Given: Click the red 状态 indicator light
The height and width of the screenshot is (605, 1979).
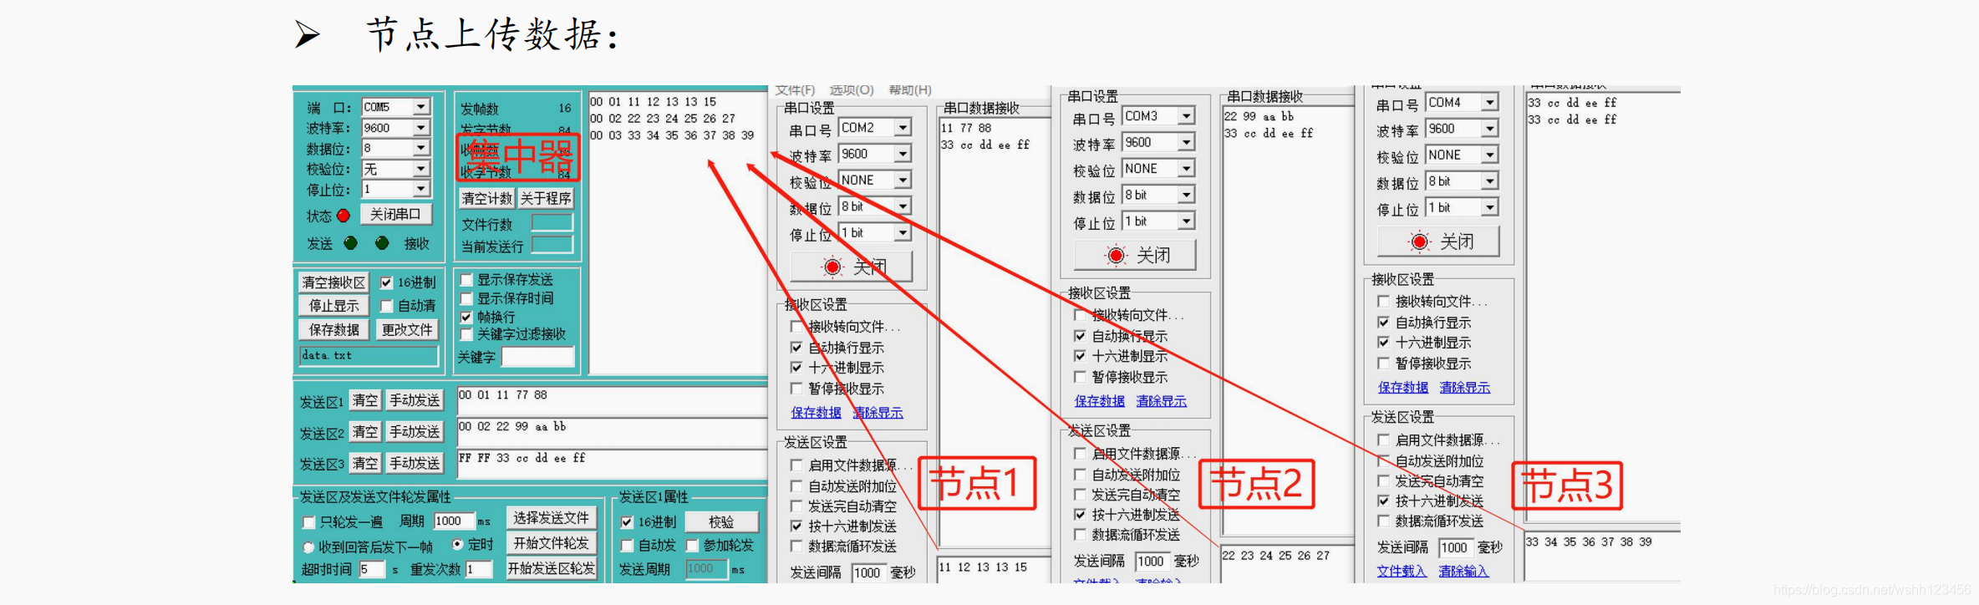Looking at the screenshot, I should point(343,216).
